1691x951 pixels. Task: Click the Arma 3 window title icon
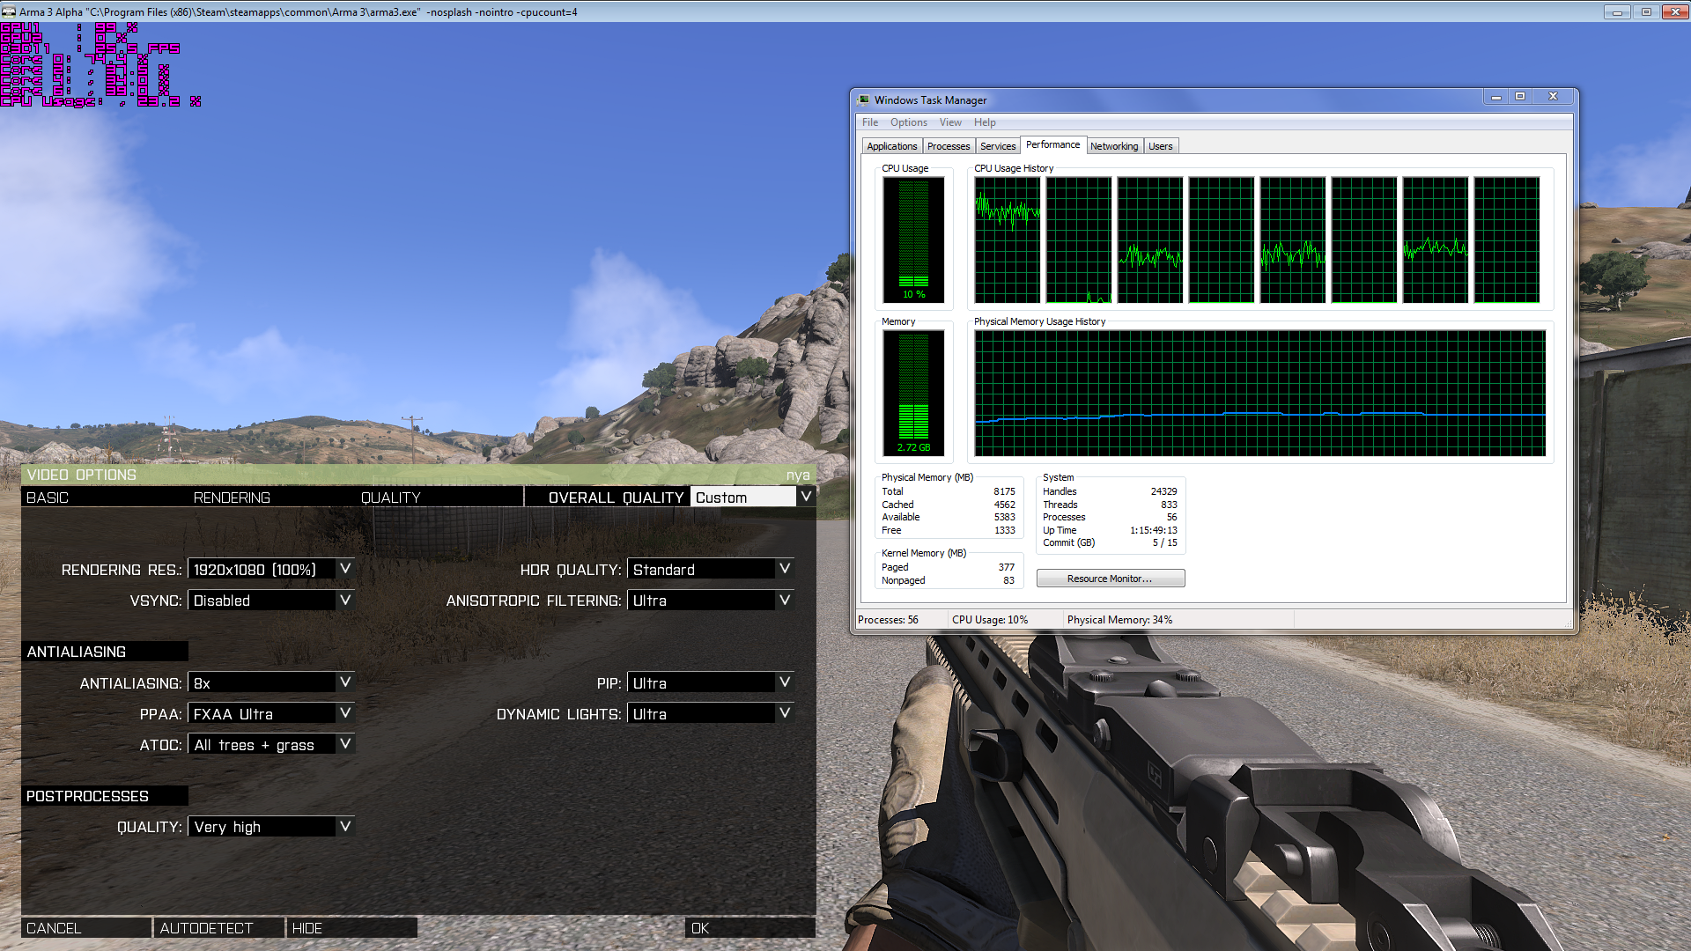[9, 11]
